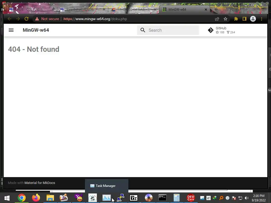The image size is (271, 203).
Task: Open the Windows Start menu
Action: point(7,198)
